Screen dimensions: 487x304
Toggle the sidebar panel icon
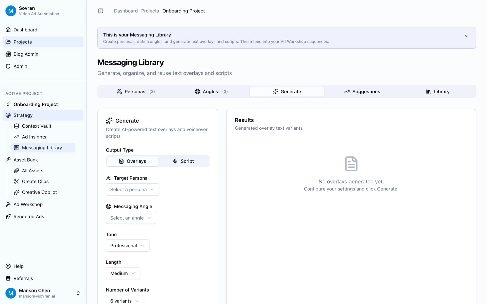pos(101,11)
